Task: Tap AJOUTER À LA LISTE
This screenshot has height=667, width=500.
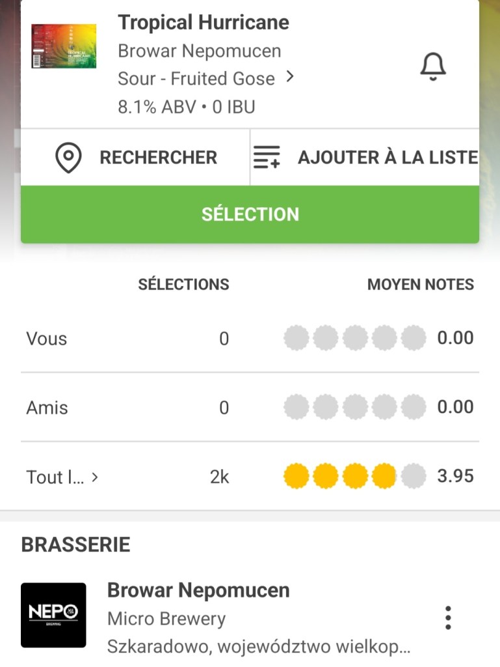Action: coord(388,158)
